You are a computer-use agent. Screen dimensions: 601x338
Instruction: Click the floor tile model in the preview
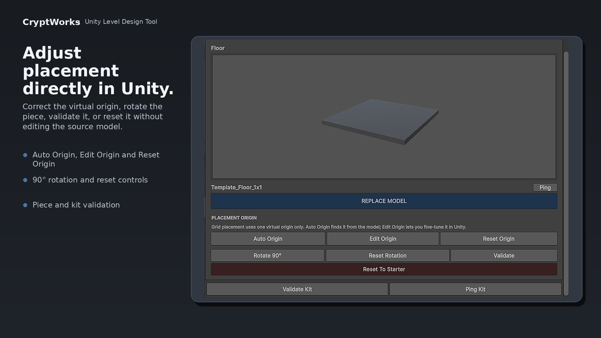380,121
